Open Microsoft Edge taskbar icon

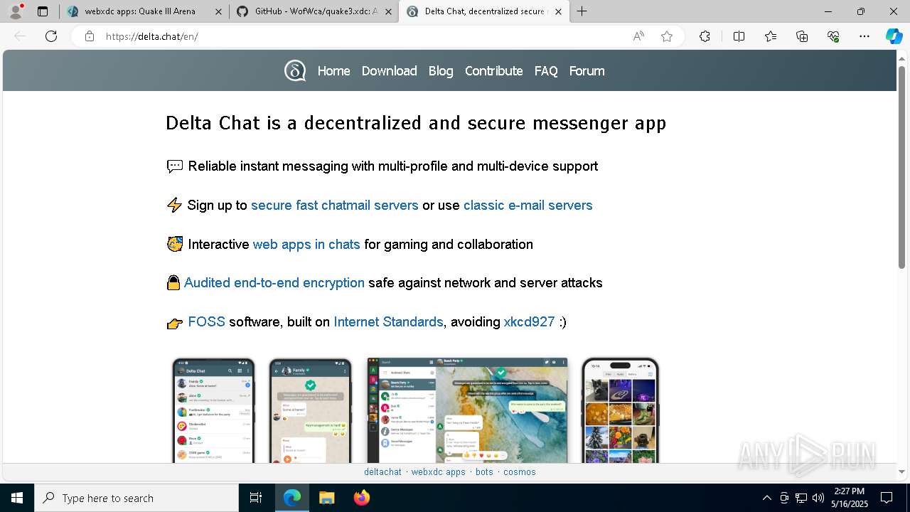[292, 498]
